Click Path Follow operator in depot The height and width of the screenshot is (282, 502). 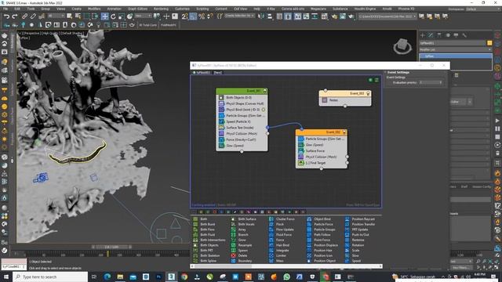pyautogui.click(x=318, y=235)
